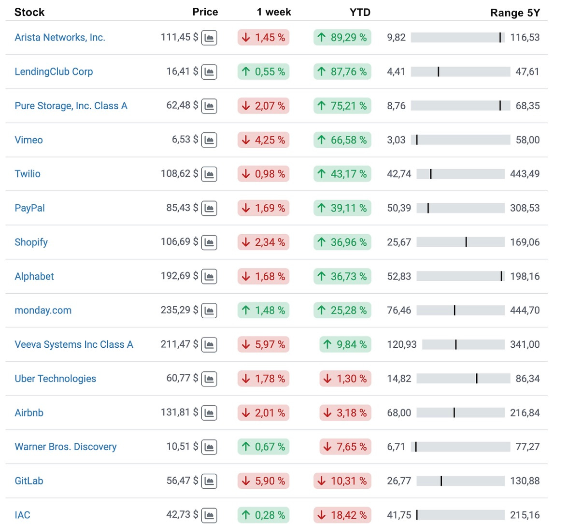
Task: Open chart icon in IAC row
Action: [209, 515]
